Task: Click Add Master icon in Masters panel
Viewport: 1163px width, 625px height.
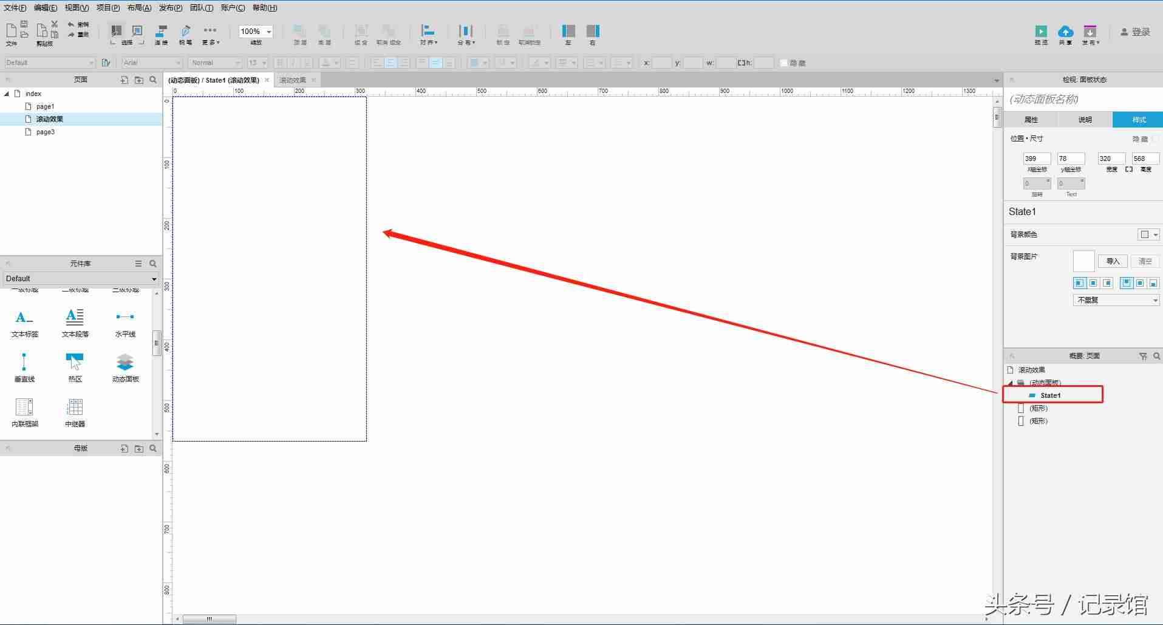Action: pos(124,448)
